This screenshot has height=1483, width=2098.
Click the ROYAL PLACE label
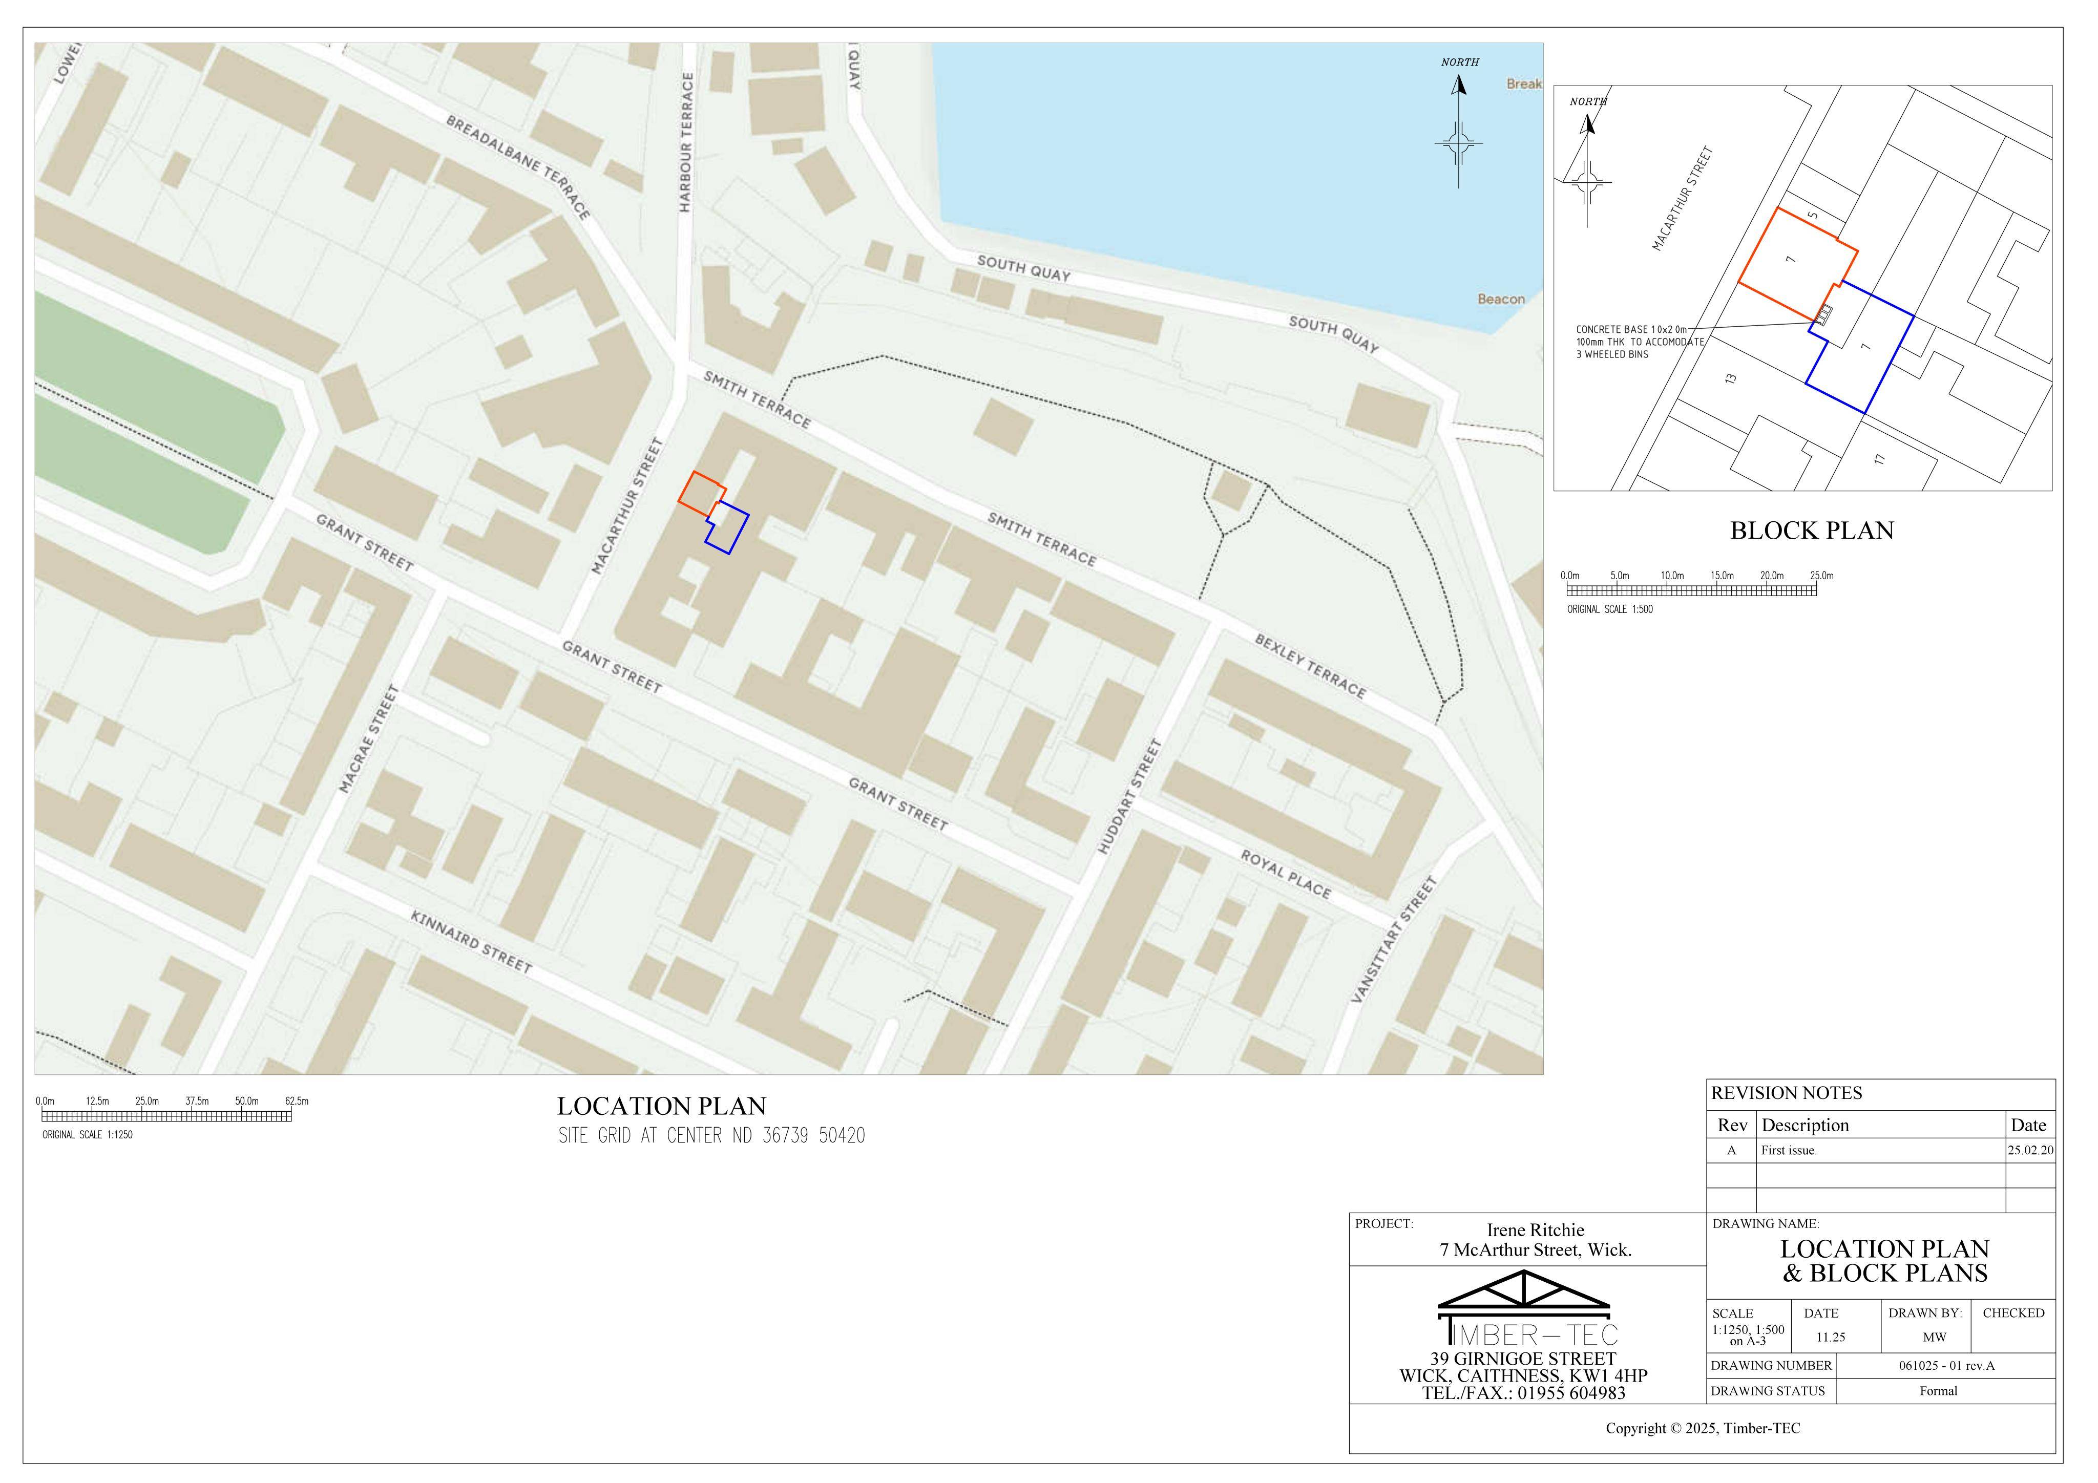[1286, 874]
